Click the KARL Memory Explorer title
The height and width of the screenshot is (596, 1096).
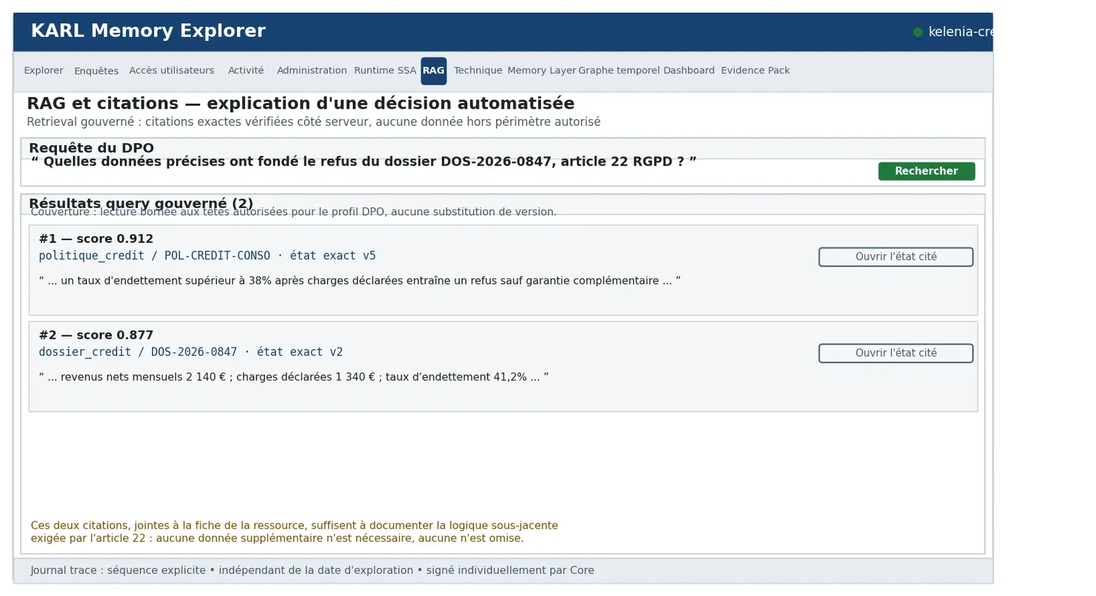148,31
